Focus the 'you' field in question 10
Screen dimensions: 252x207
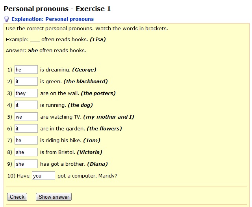[44, 176]
